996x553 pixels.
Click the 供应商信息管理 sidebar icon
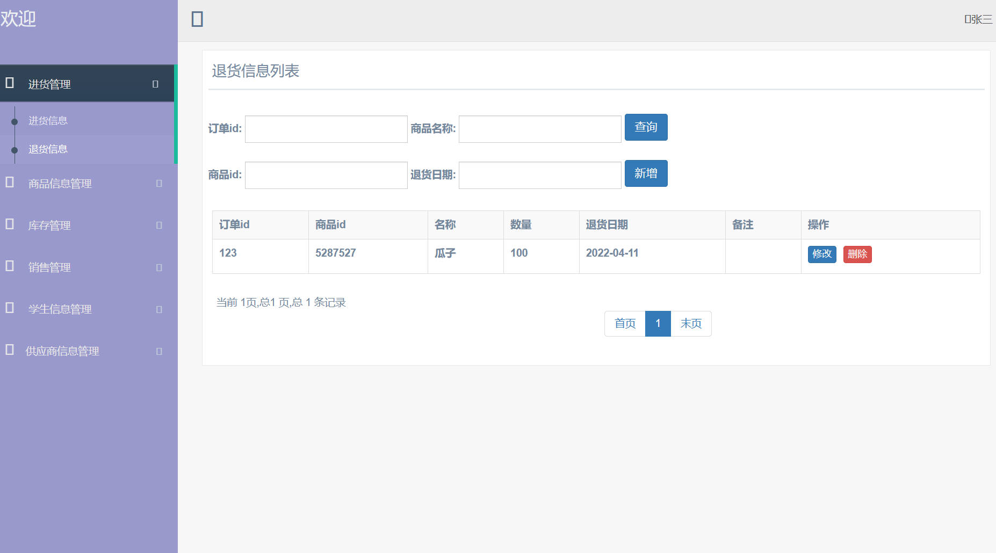pyautogui.click(x=8, y=351)
